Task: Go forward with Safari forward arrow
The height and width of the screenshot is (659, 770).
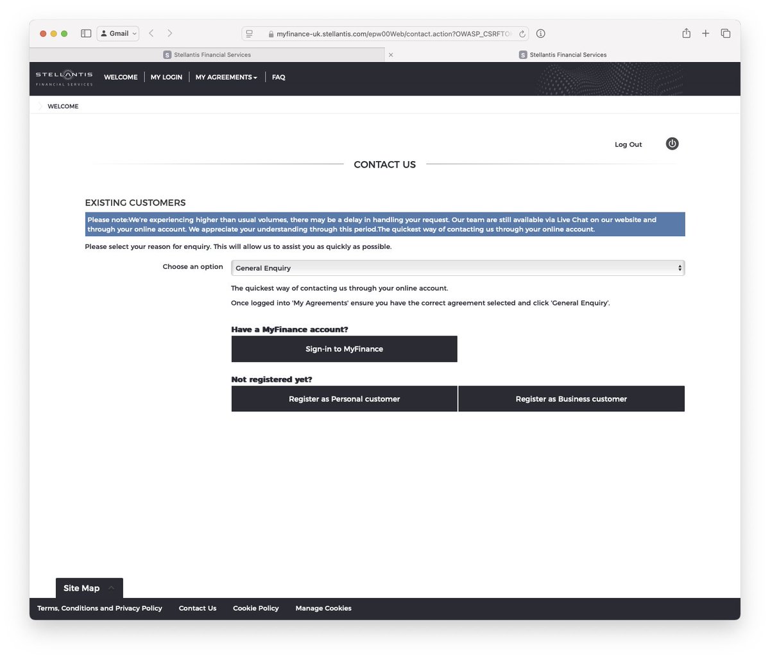Action: pos(169,33)
